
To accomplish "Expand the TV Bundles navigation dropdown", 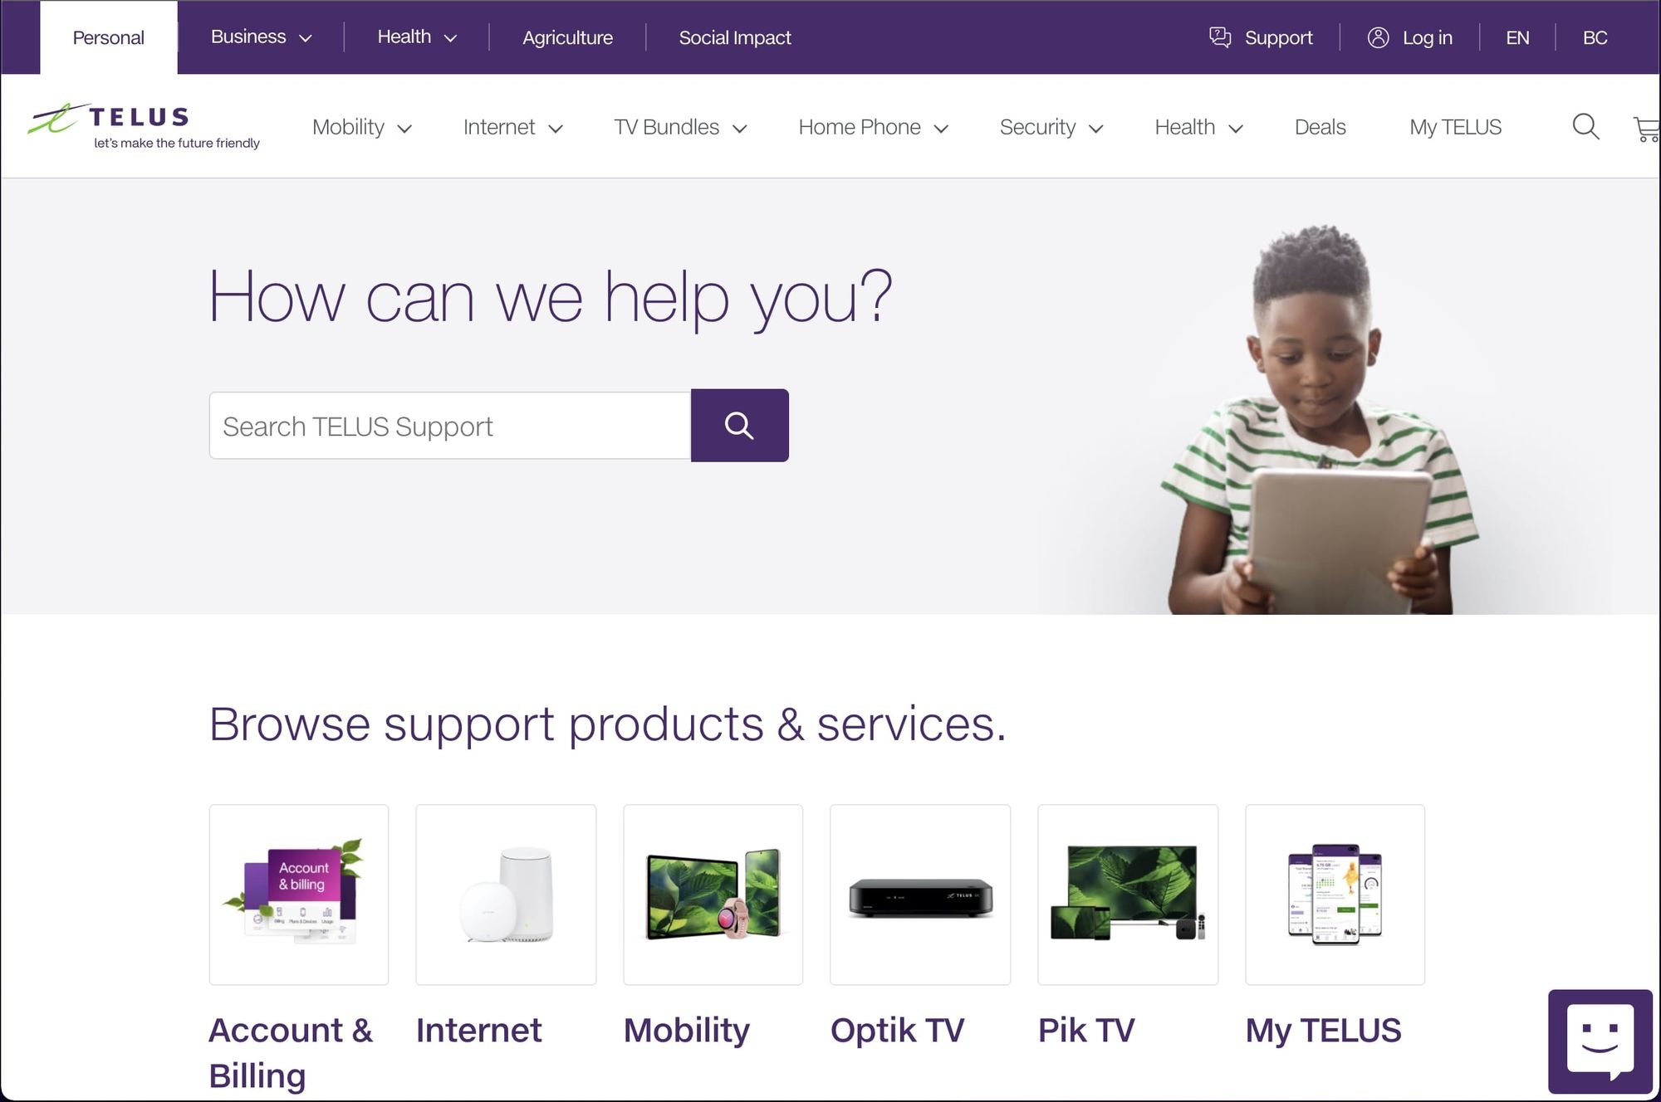I will pos(680,127).
